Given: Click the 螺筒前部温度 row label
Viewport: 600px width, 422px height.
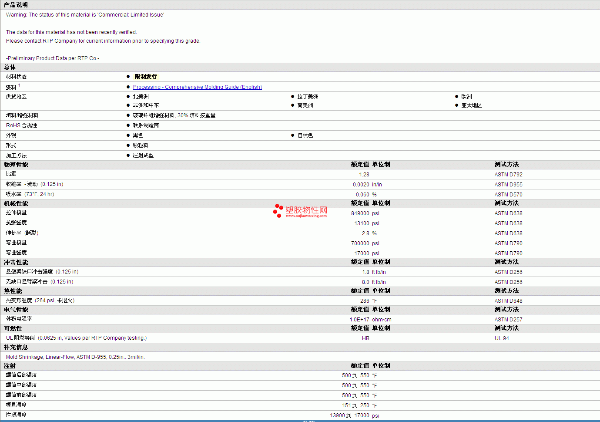Looking at the screenshot, I should coord(22,395).
